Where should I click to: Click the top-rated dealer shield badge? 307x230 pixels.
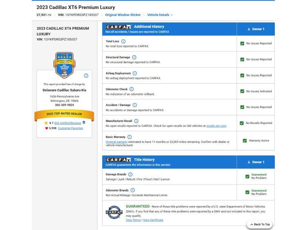point(64,65)
